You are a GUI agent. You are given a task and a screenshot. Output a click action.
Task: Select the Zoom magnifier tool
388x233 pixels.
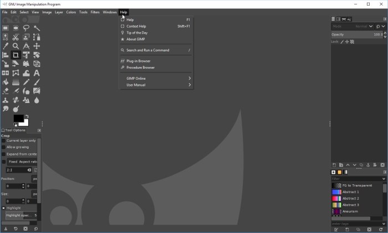click(x=16, y=46)
